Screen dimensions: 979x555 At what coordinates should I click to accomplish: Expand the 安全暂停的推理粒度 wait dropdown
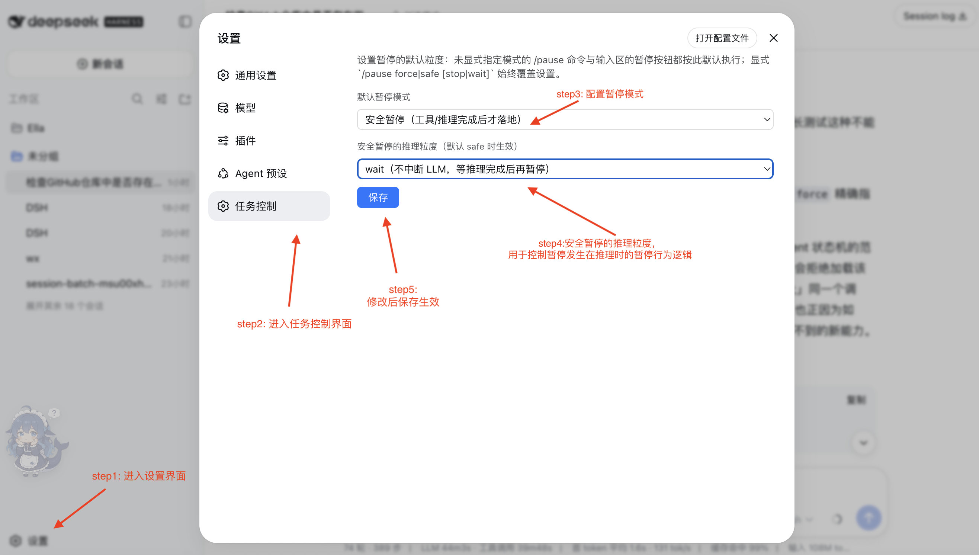pyautogui.click(x=565, y=169)
